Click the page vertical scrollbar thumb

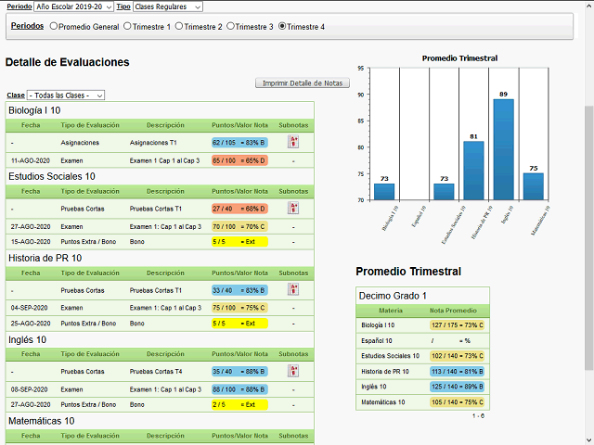coord(589,237)
